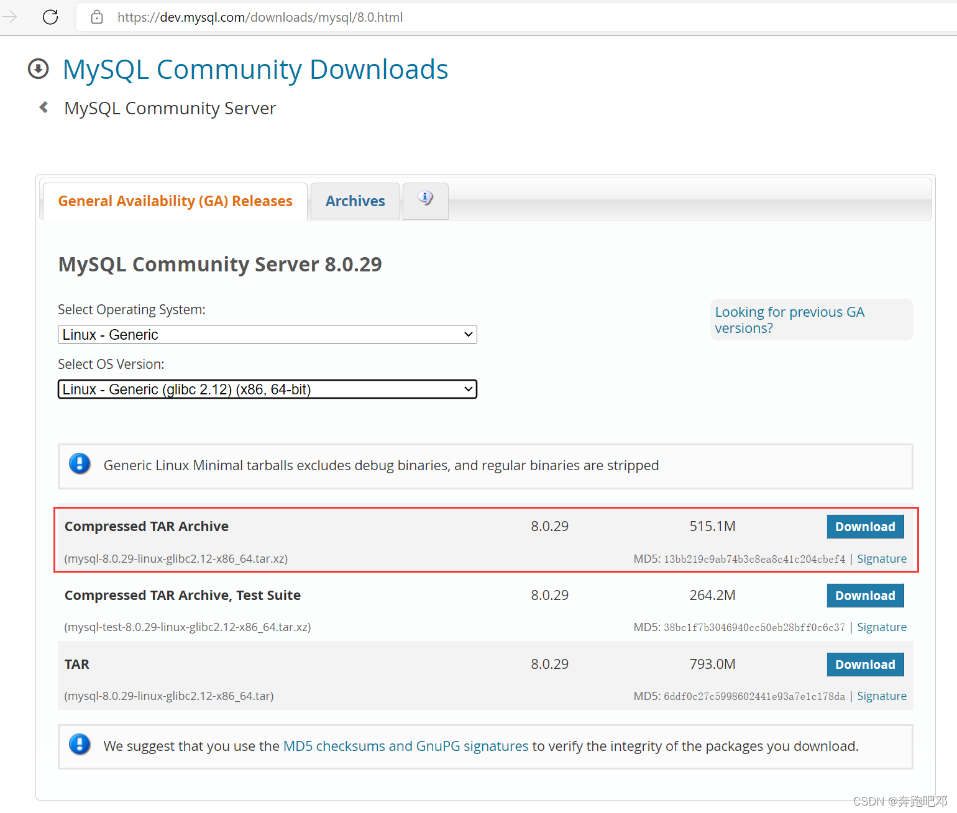
Task: Click the forward navigation arrow
Action: 9,17
